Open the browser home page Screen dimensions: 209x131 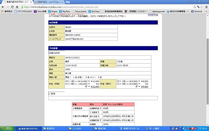click(17, 7)
